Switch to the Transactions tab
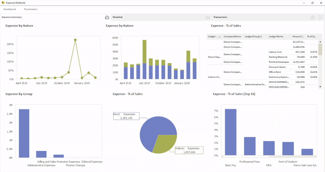The height and width of the screenshot is (172, 325). (x=220, y=17)
